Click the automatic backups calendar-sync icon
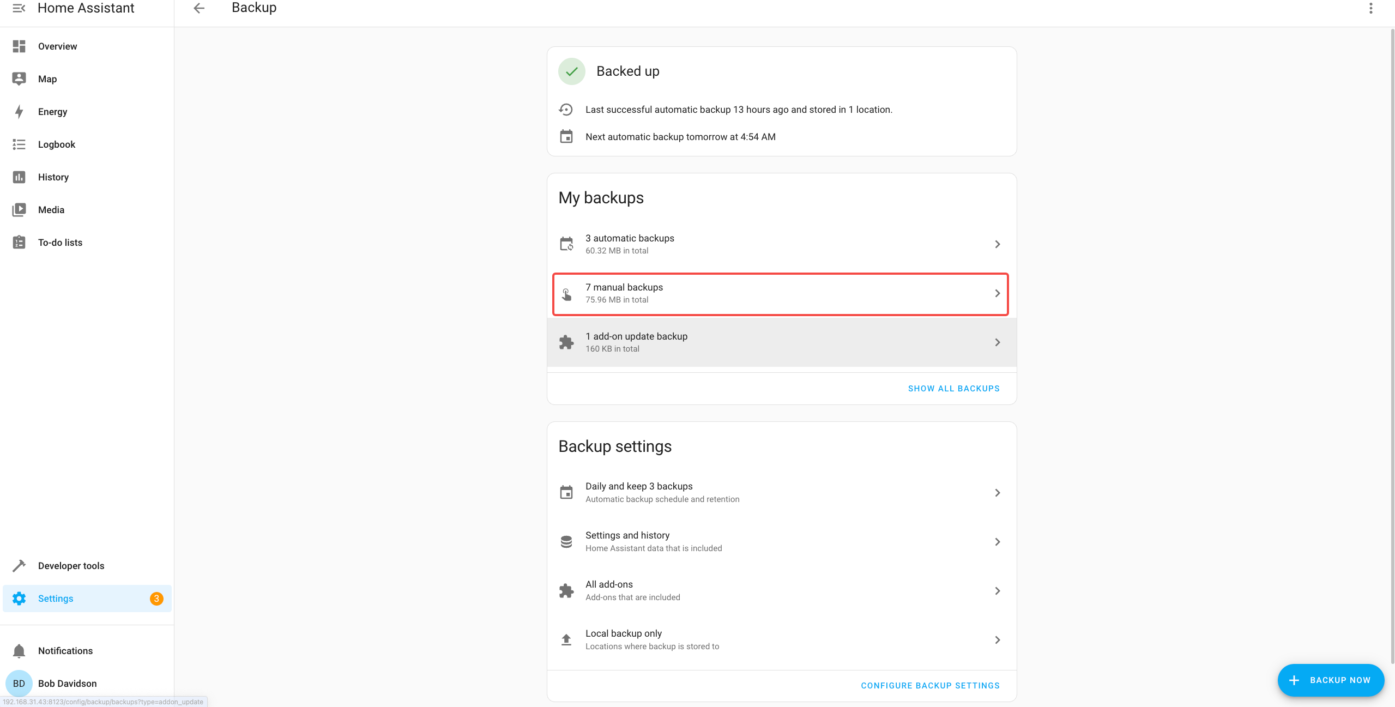The width and height of the screenshot is (1395, 707). click(566, 244)
